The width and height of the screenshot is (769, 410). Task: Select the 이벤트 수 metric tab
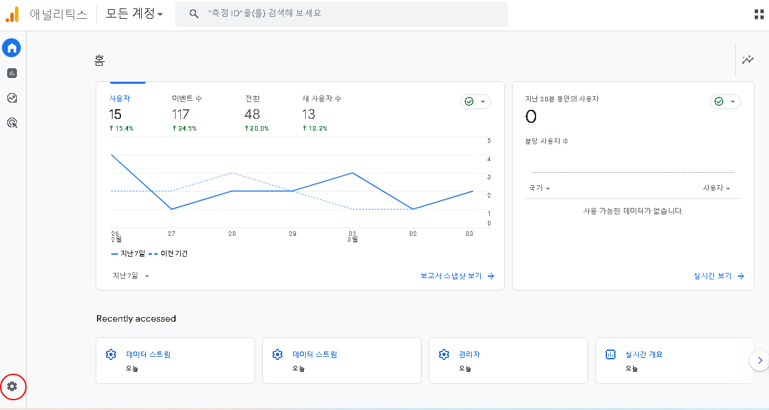click(186, 113)
